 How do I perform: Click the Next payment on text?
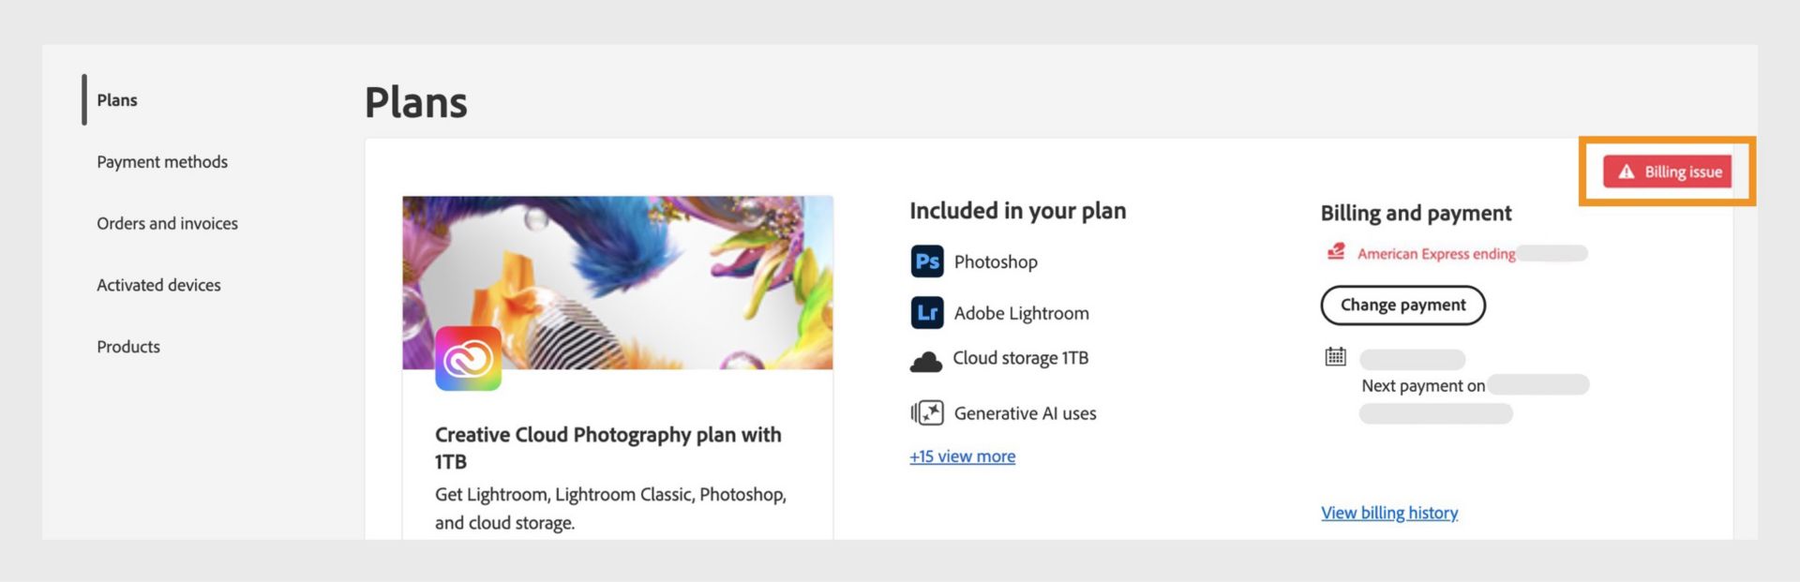(1423, 386)
